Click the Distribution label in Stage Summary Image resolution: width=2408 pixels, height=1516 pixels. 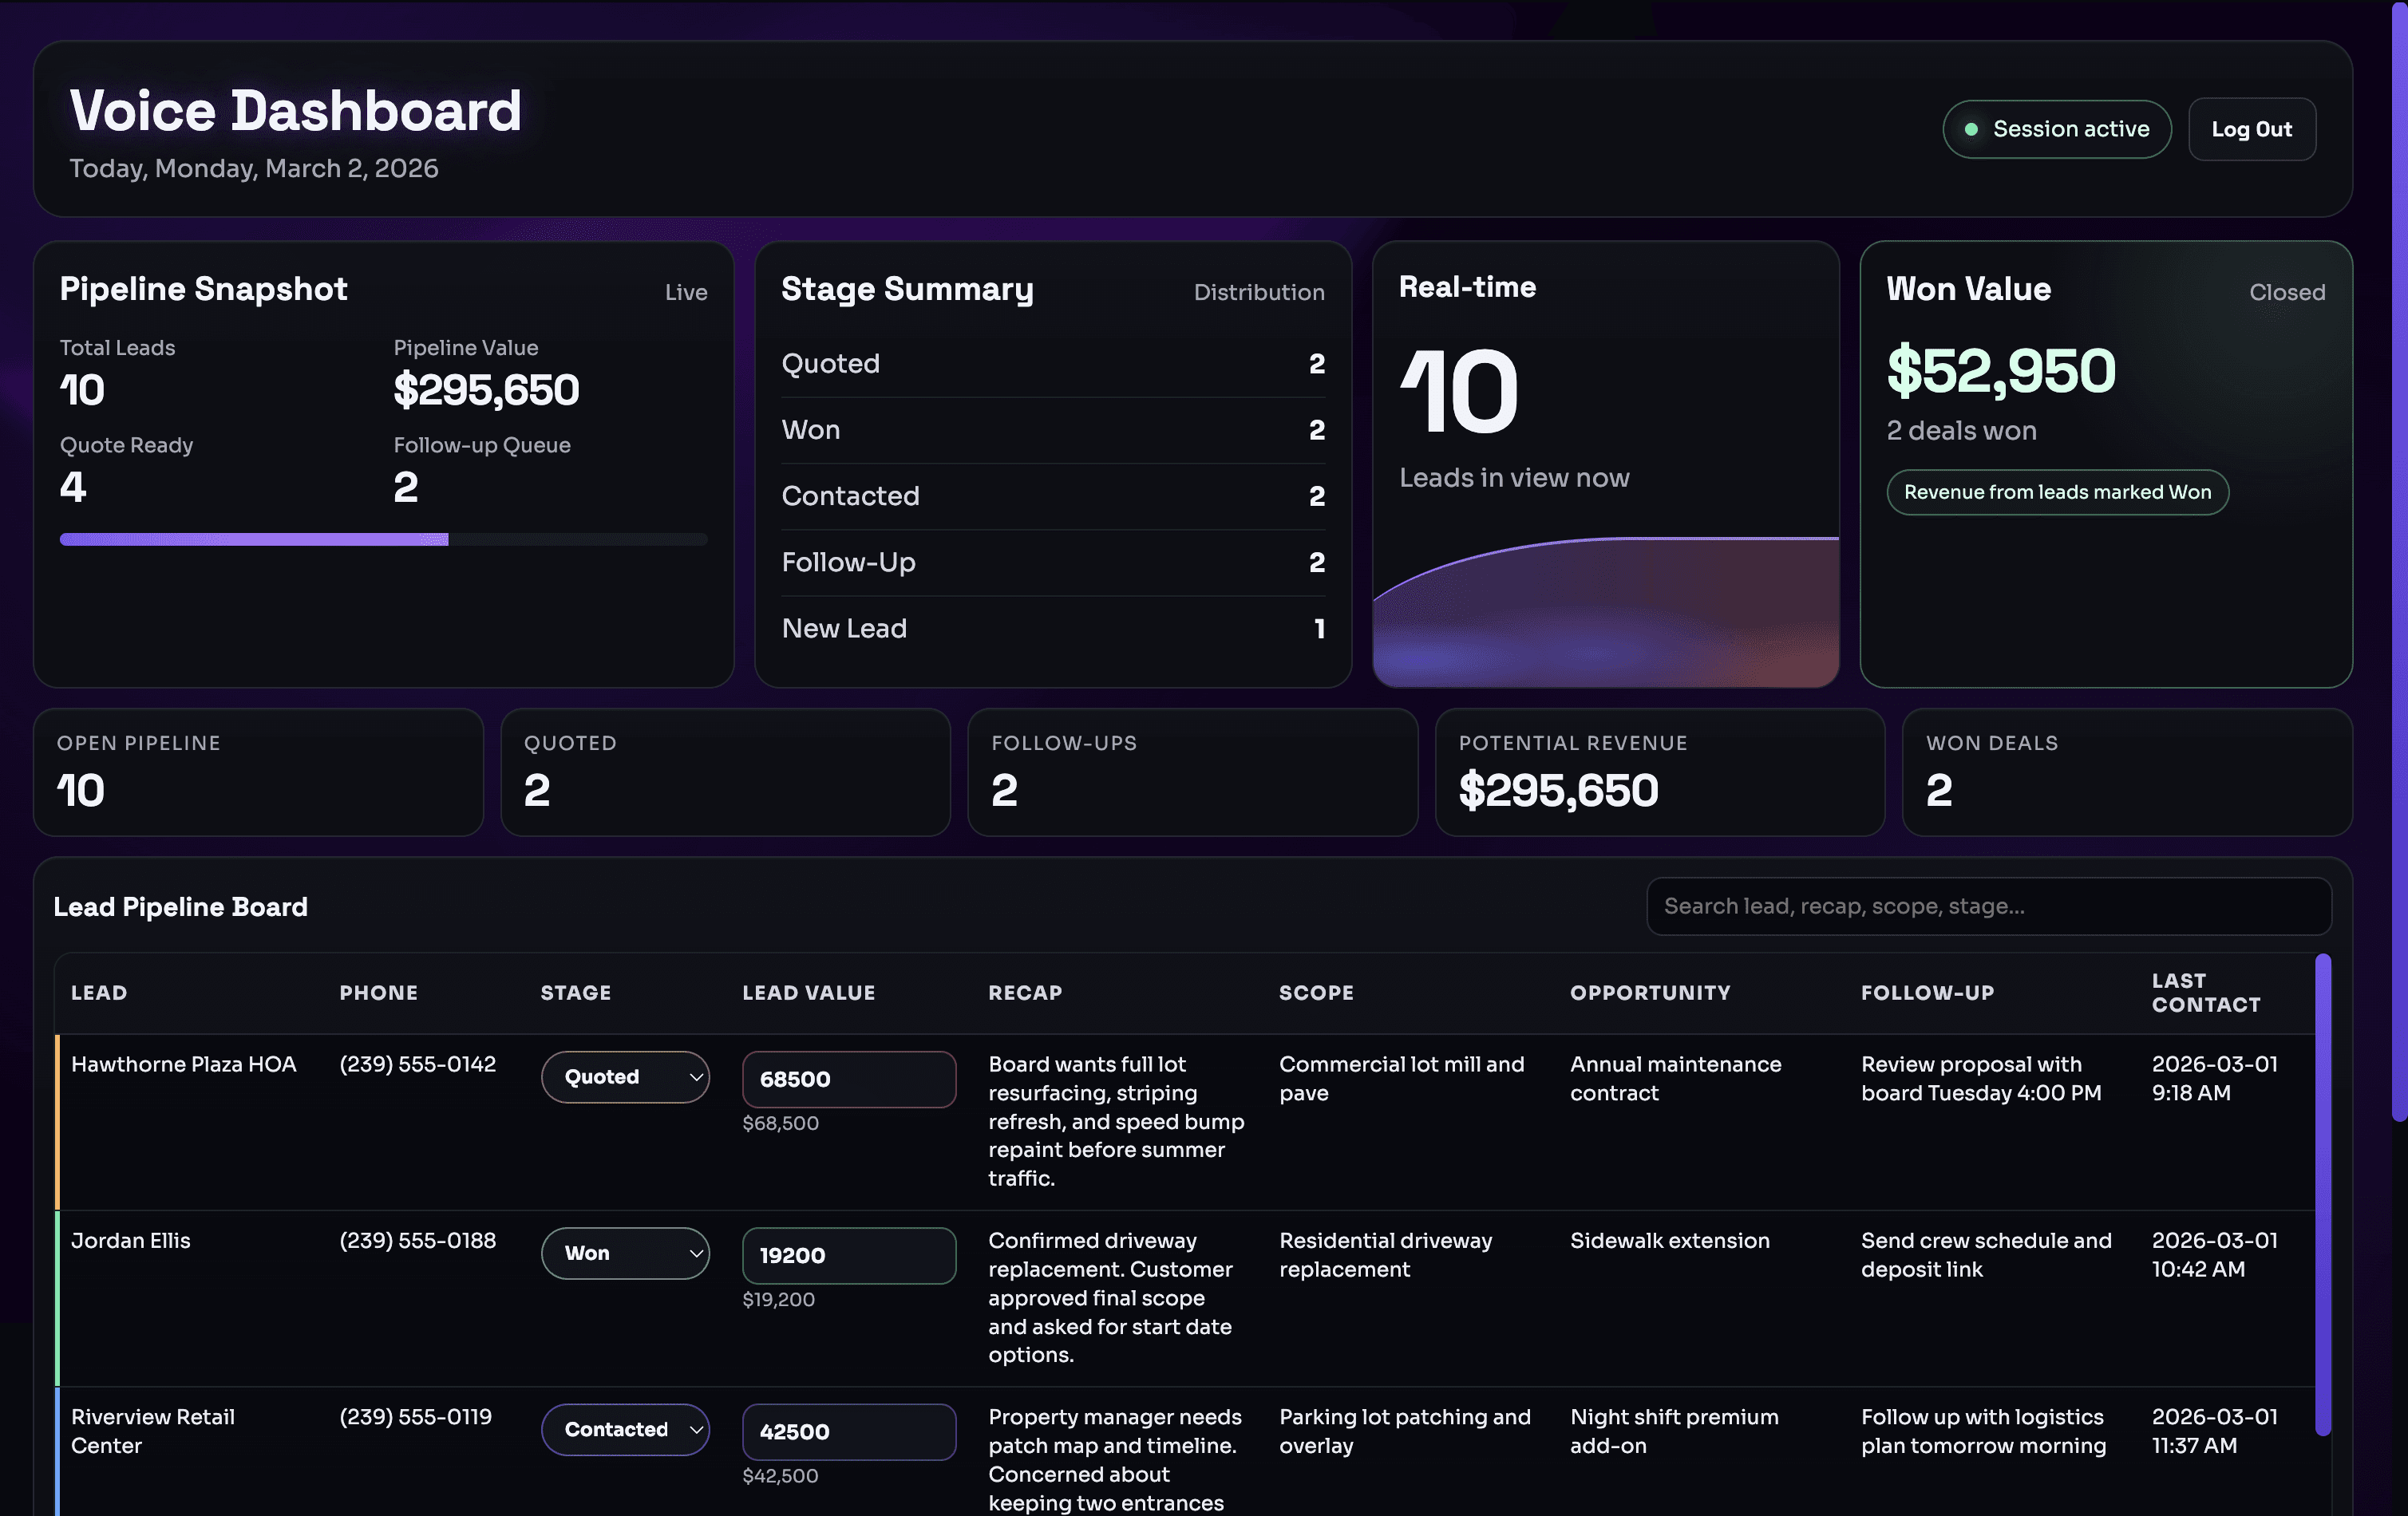tap(1258, 292)
